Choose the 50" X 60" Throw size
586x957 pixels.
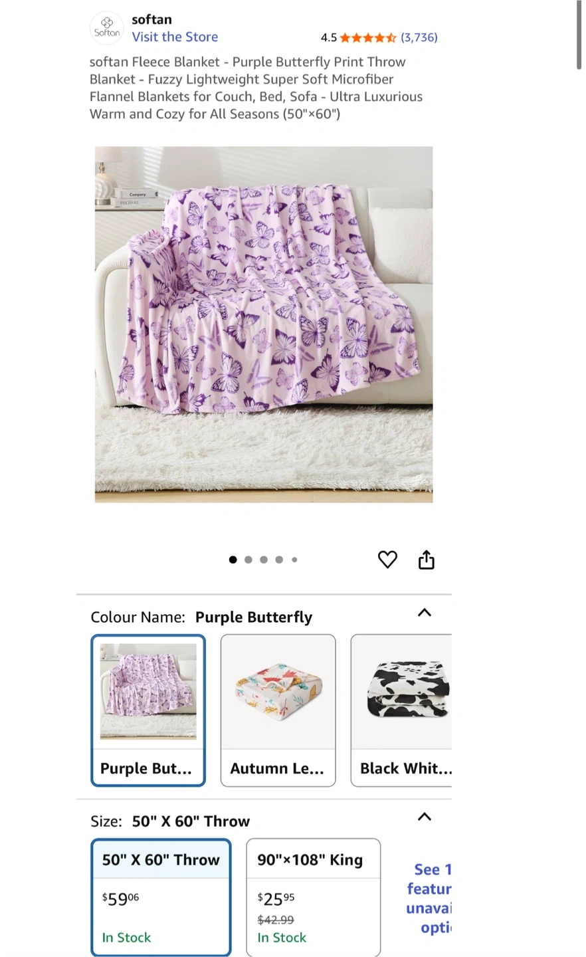[161, 897]
